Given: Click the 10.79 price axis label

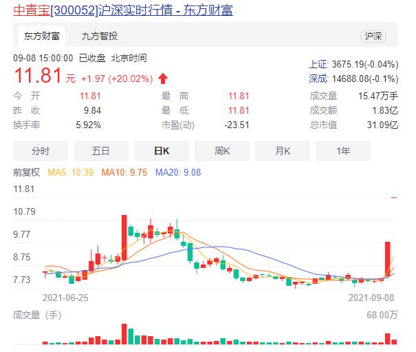Looking at the screenshot, I should click(x=24, y=211).
